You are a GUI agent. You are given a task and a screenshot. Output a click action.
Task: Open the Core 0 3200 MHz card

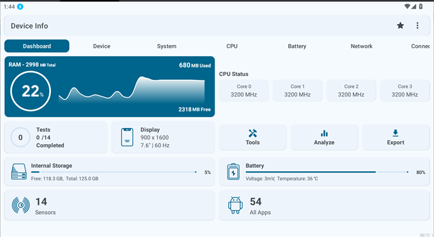coord(244,90)
